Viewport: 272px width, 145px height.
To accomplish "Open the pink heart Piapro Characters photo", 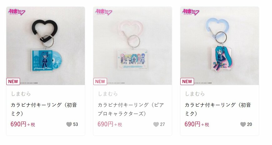I will (x=133, y=46).
